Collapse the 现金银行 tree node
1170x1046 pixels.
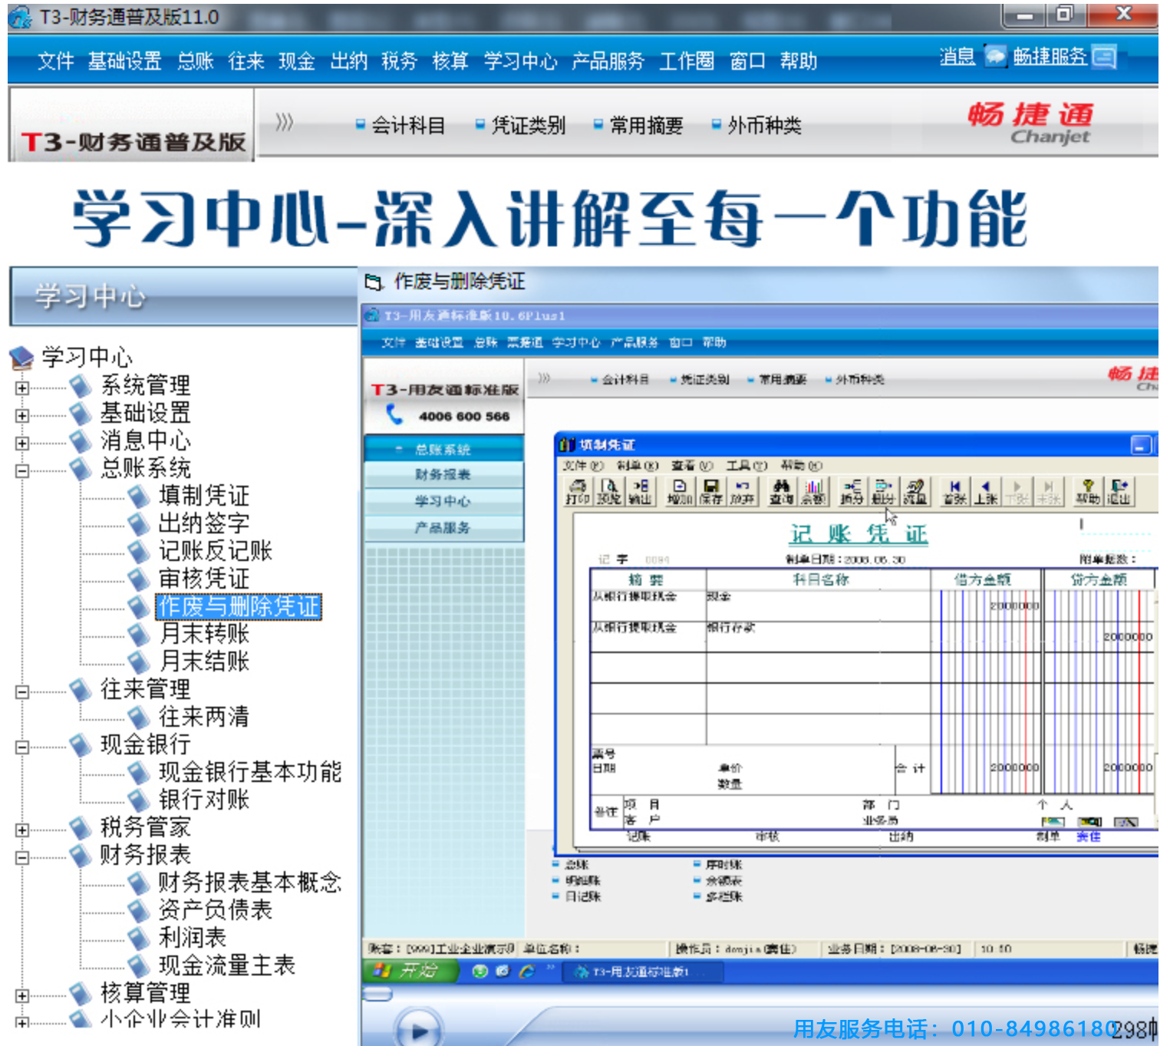click(22, 747)
